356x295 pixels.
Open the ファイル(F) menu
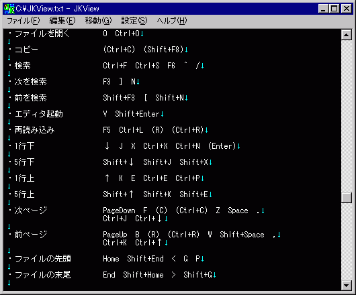point(23,21)
